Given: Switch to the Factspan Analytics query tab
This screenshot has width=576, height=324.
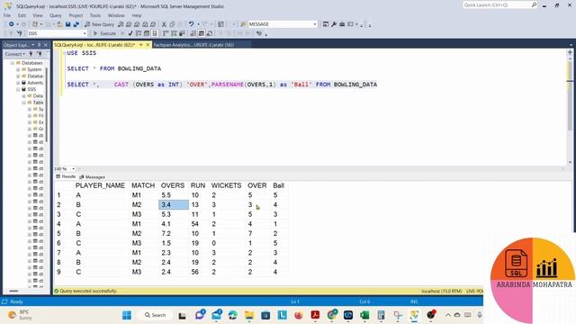Looking at the screenshot, I should click(x=193, y=45).
